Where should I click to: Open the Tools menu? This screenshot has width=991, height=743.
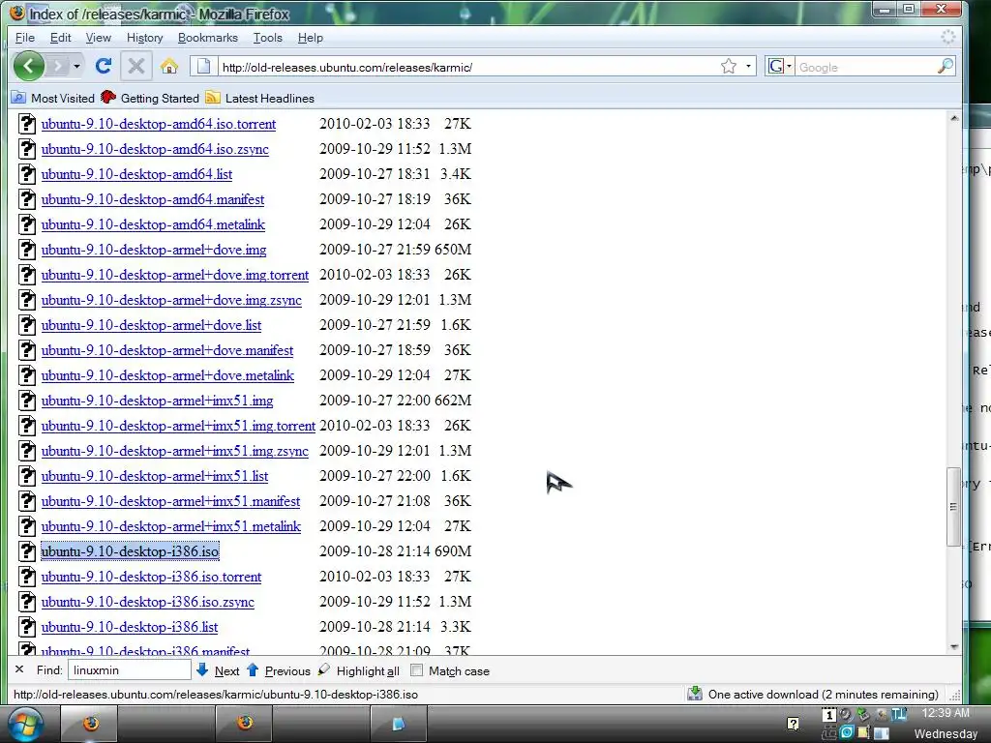click(x=268, y=38)
